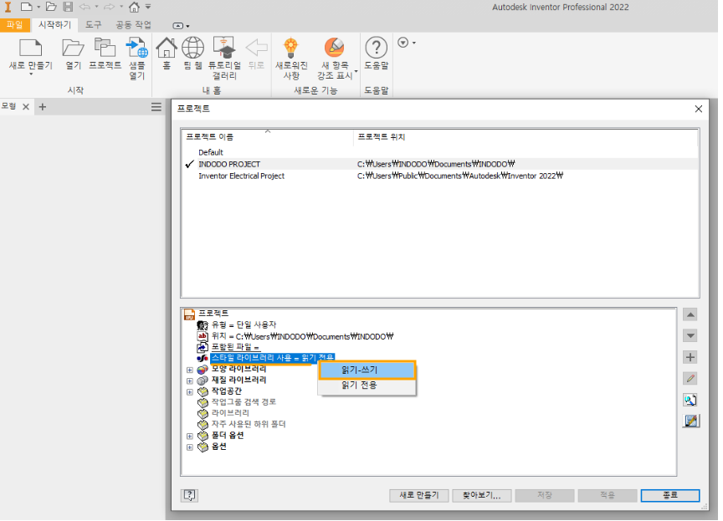Select Inventor Electrical Project row
Screen dimensions: 723x521
(440, 176)
